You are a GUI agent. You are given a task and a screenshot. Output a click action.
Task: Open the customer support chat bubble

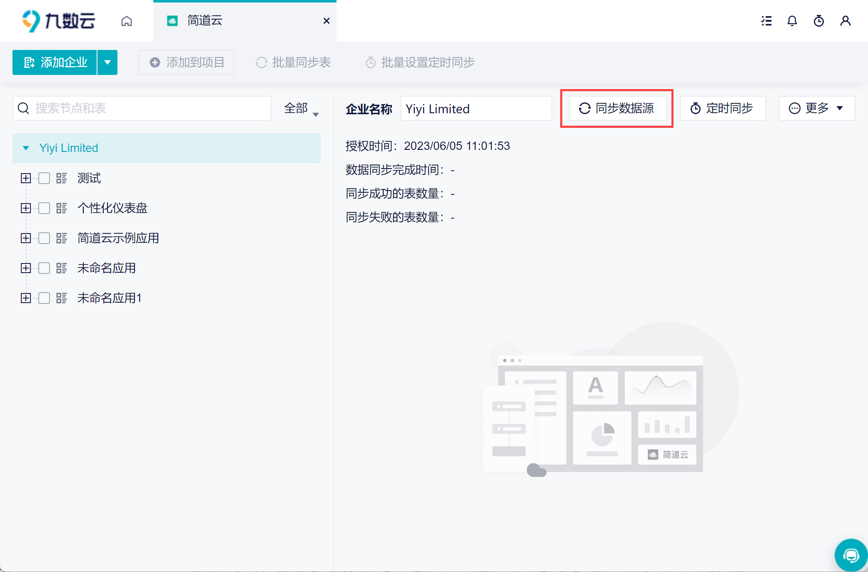pyautogui.click(x=851, y=555)
